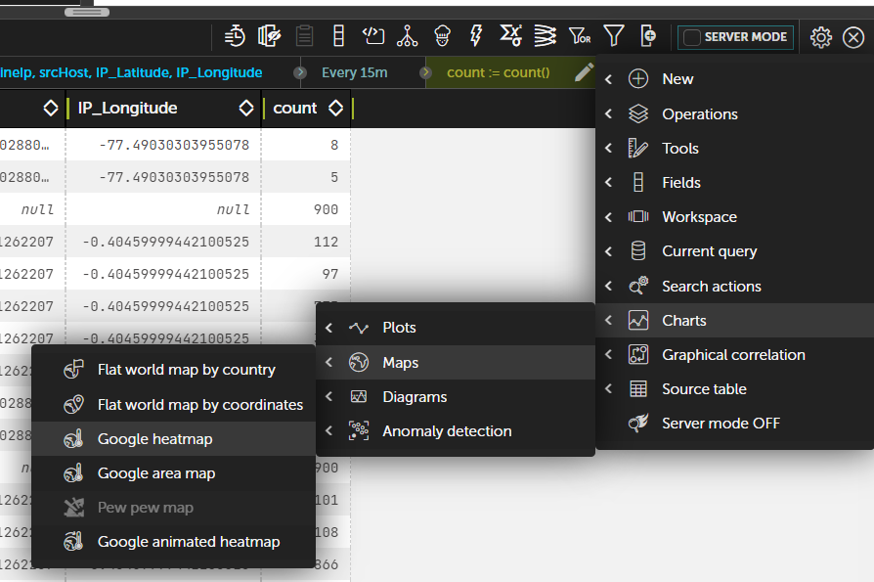Open the New submenu

(734, 79)
